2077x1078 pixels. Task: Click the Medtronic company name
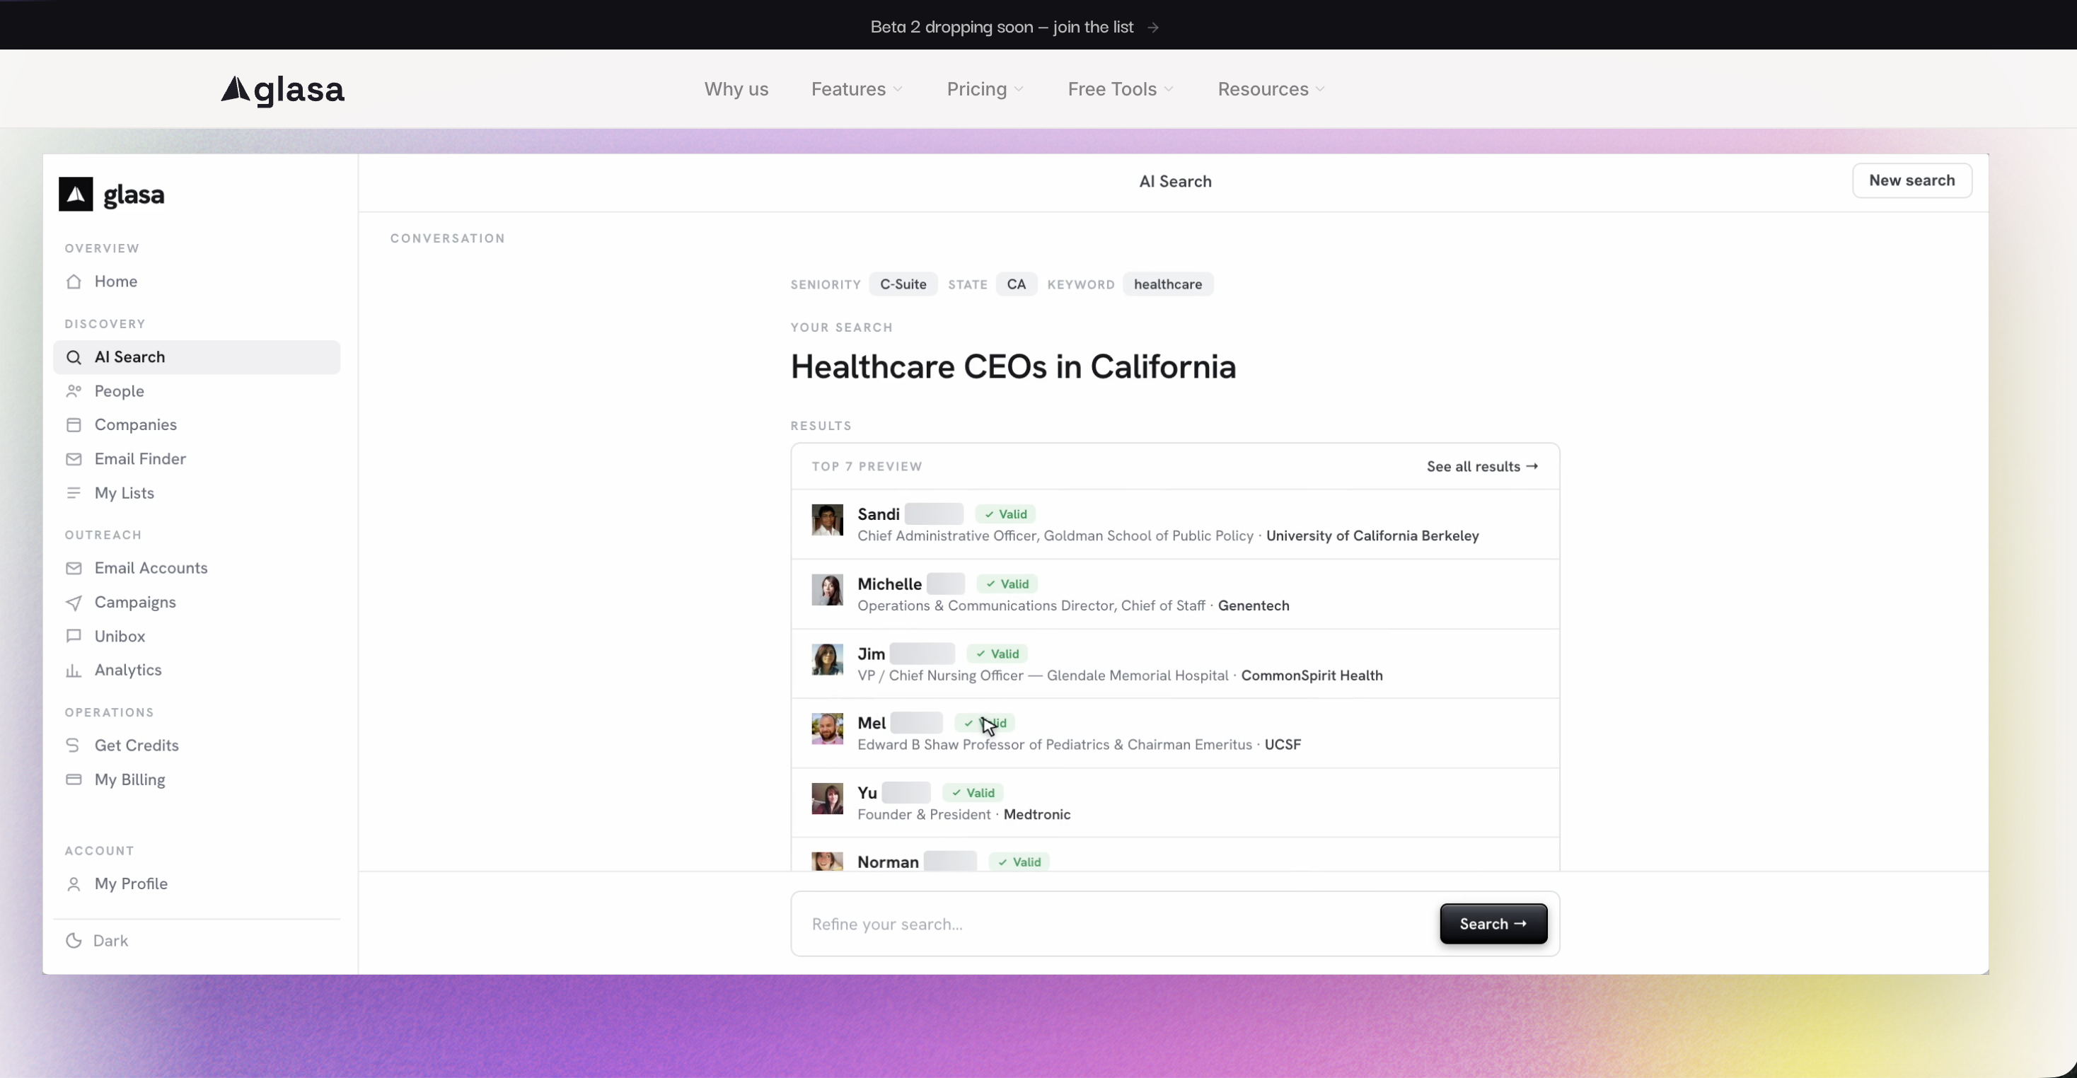point(1037,814)
